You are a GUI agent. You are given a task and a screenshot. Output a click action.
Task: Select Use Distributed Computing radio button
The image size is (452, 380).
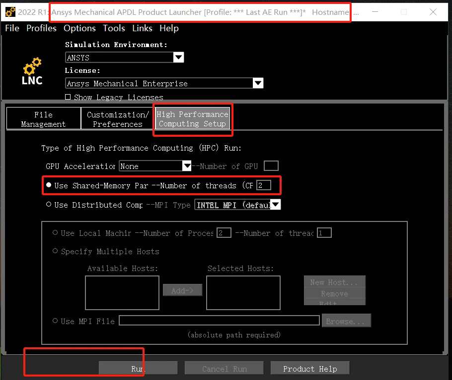pyautogui.click(x=49, y=204)
